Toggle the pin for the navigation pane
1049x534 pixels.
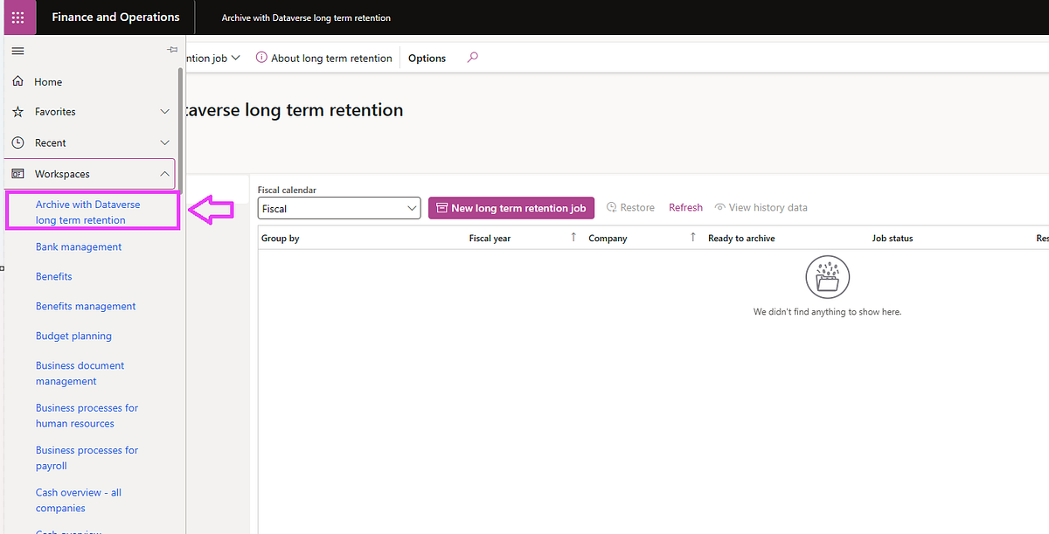[x=172, y=50]
